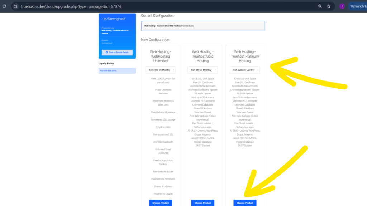
Task: Open the purple profile avatar
Action: click(x=342, y=6)
